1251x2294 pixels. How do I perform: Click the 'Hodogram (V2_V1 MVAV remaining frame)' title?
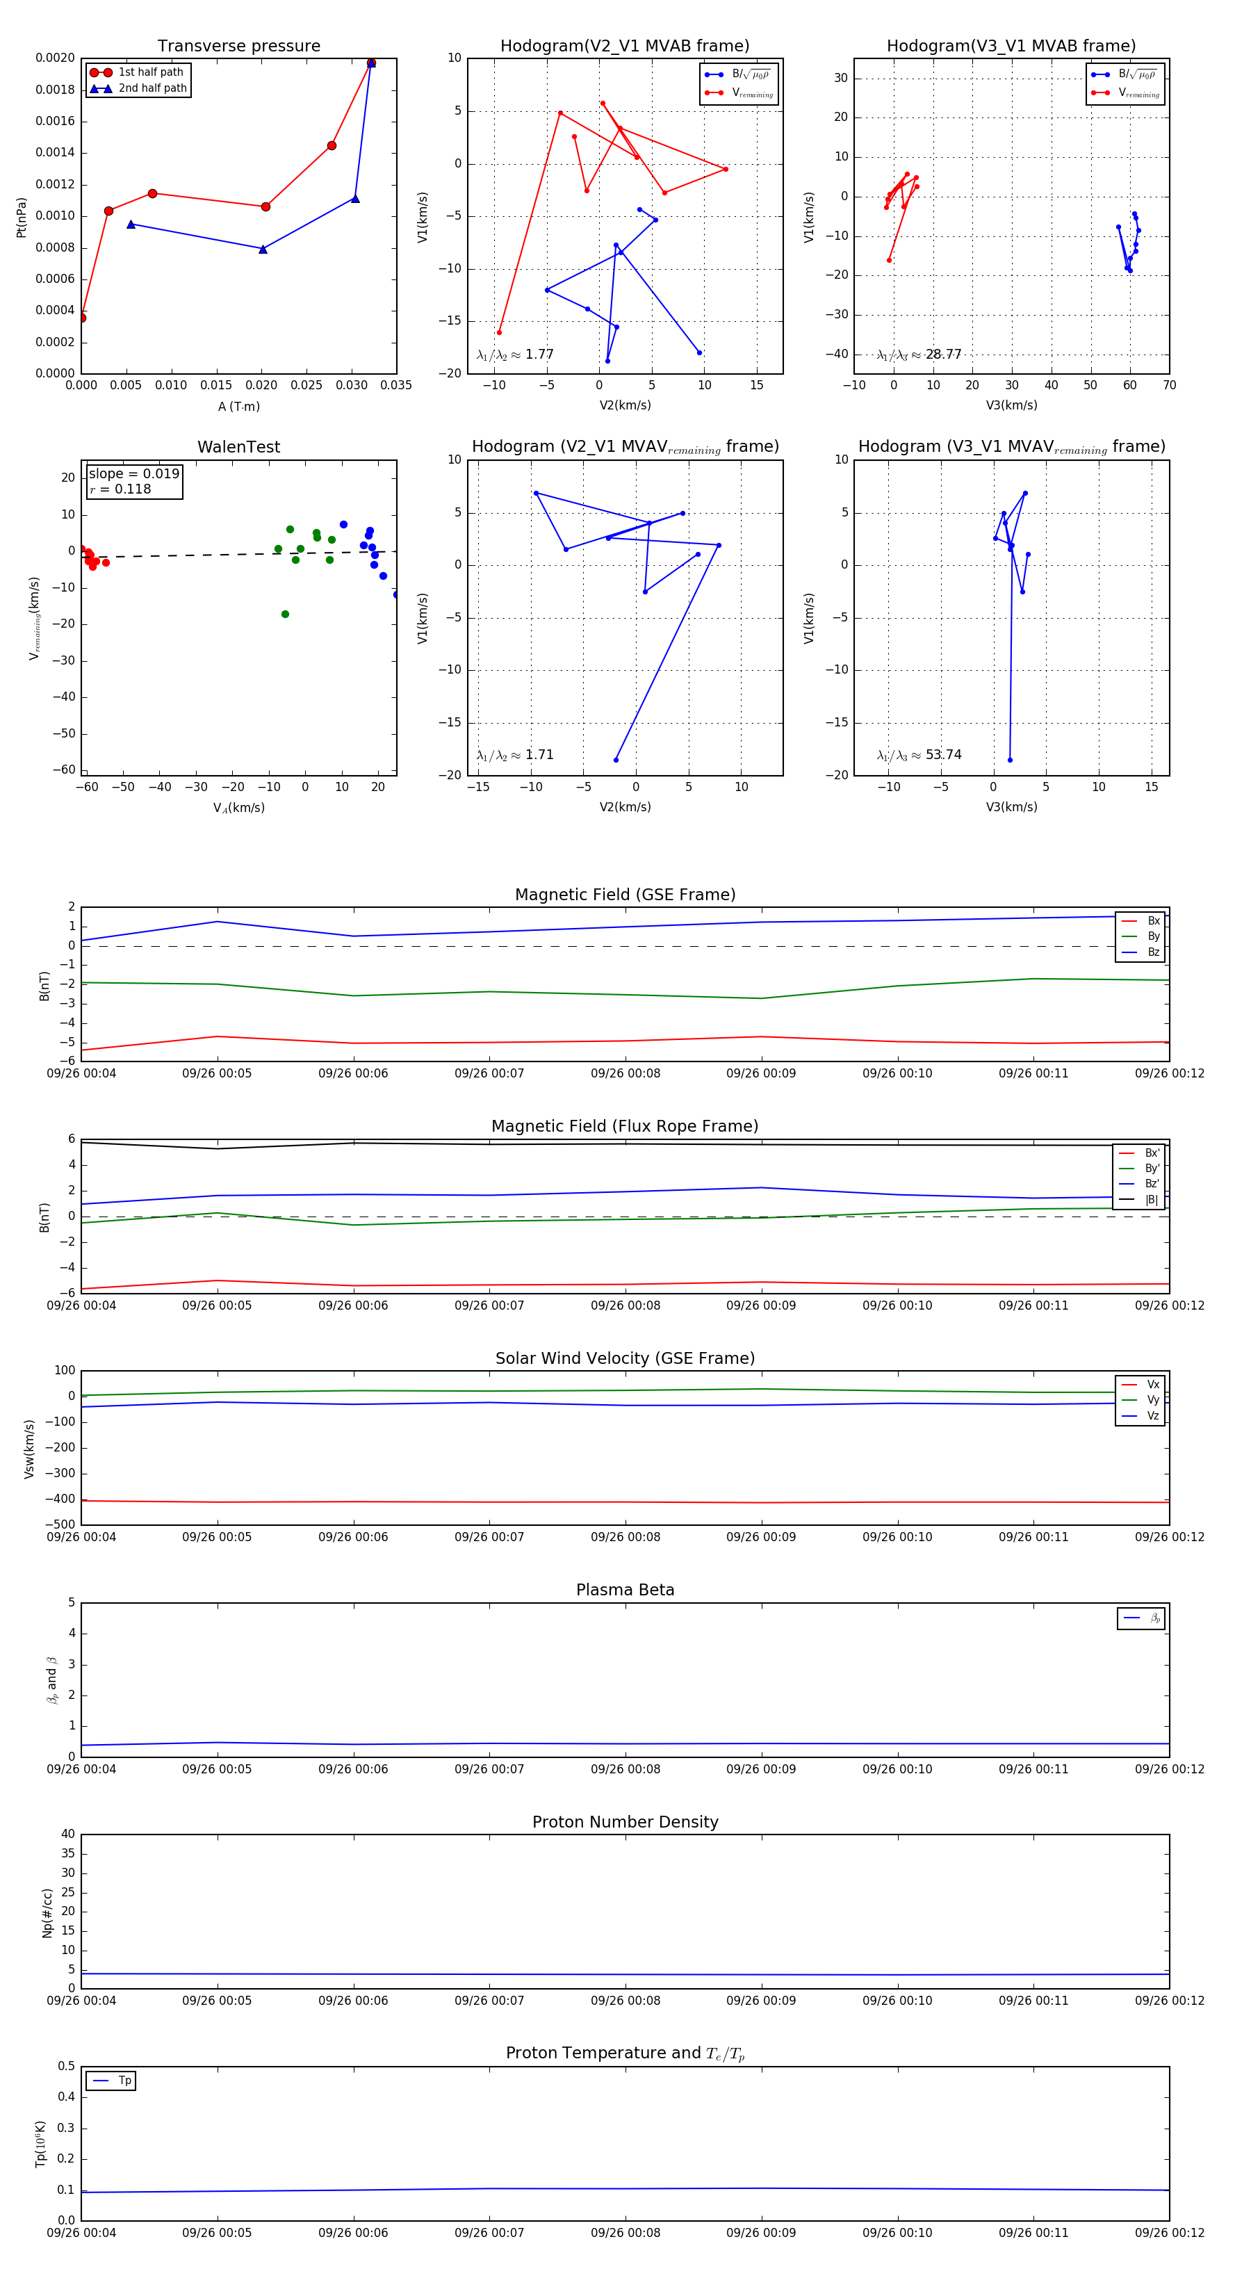point(625,447)
